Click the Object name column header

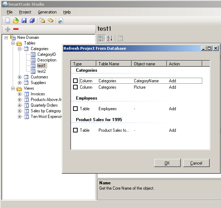pos(149,64)
